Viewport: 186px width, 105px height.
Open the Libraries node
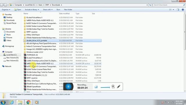coord(7,29)
